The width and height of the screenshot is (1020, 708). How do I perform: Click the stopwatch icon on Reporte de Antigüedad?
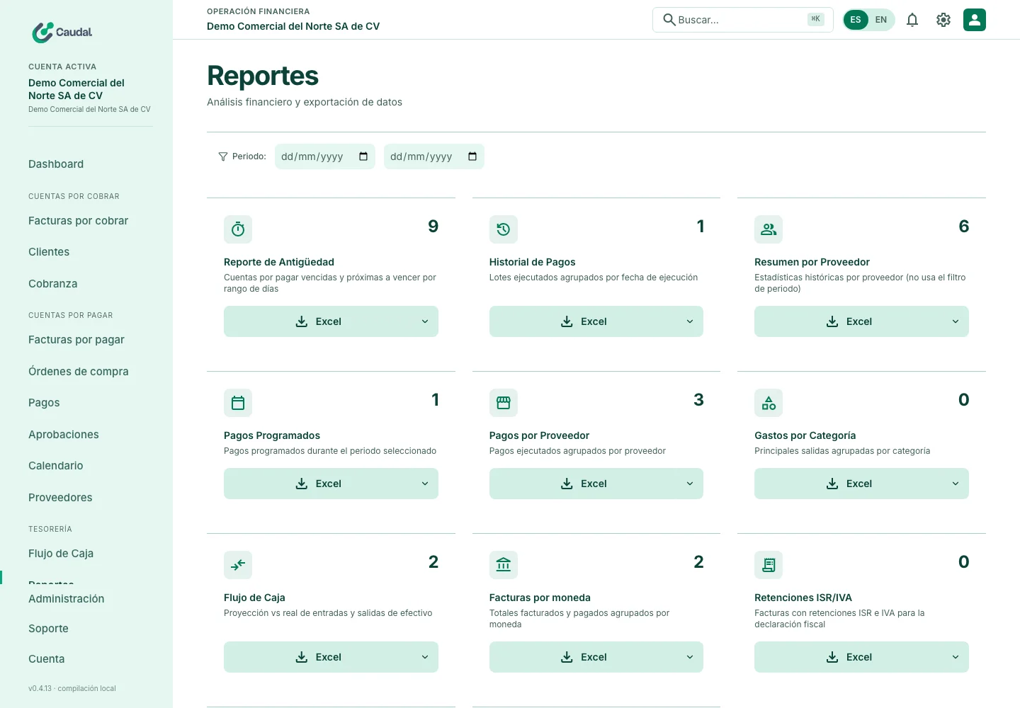[238, 229]
